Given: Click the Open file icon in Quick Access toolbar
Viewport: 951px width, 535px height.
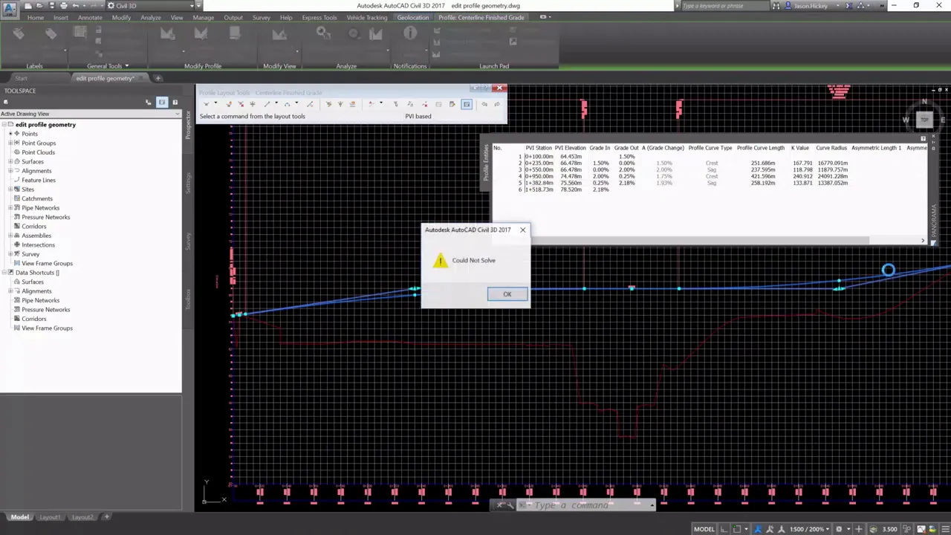Looking at the screenshot, I should 40,5.
